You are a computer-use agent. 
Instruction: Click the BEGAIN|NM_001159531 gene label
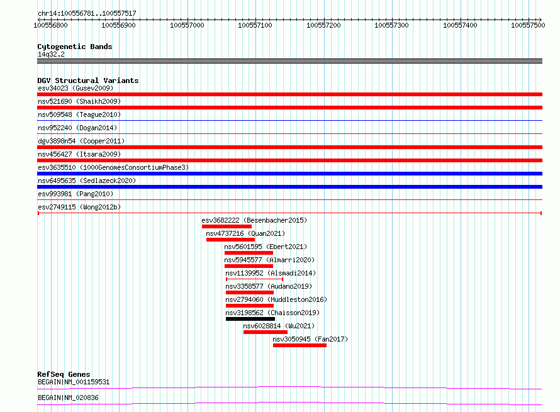coord(74,382)
